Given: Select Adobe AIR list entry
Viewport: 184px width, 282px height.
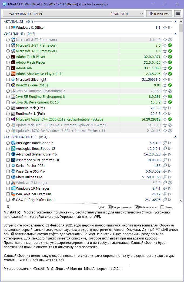Looking at the screenshot, I should (x=24, y=68).
